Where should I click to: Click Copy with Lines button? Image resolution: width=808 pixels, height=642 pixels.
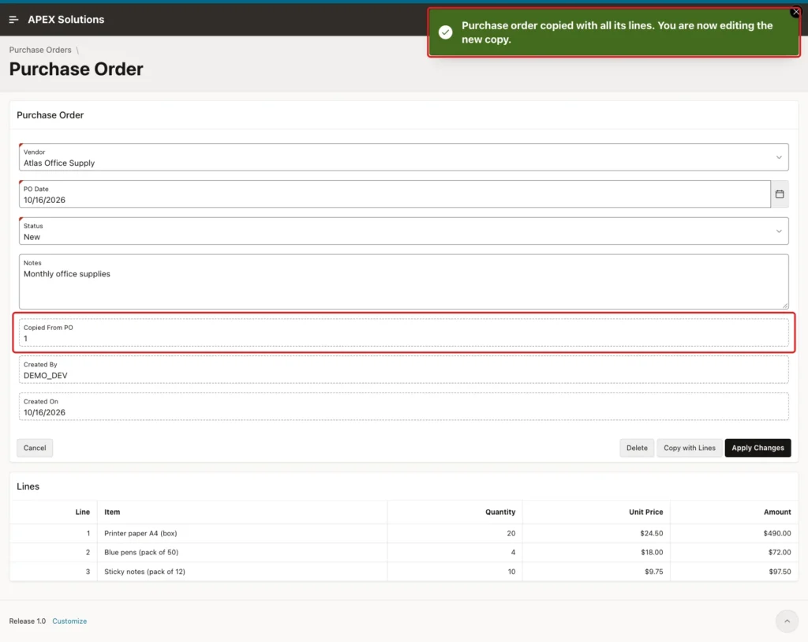pos(689,448)
